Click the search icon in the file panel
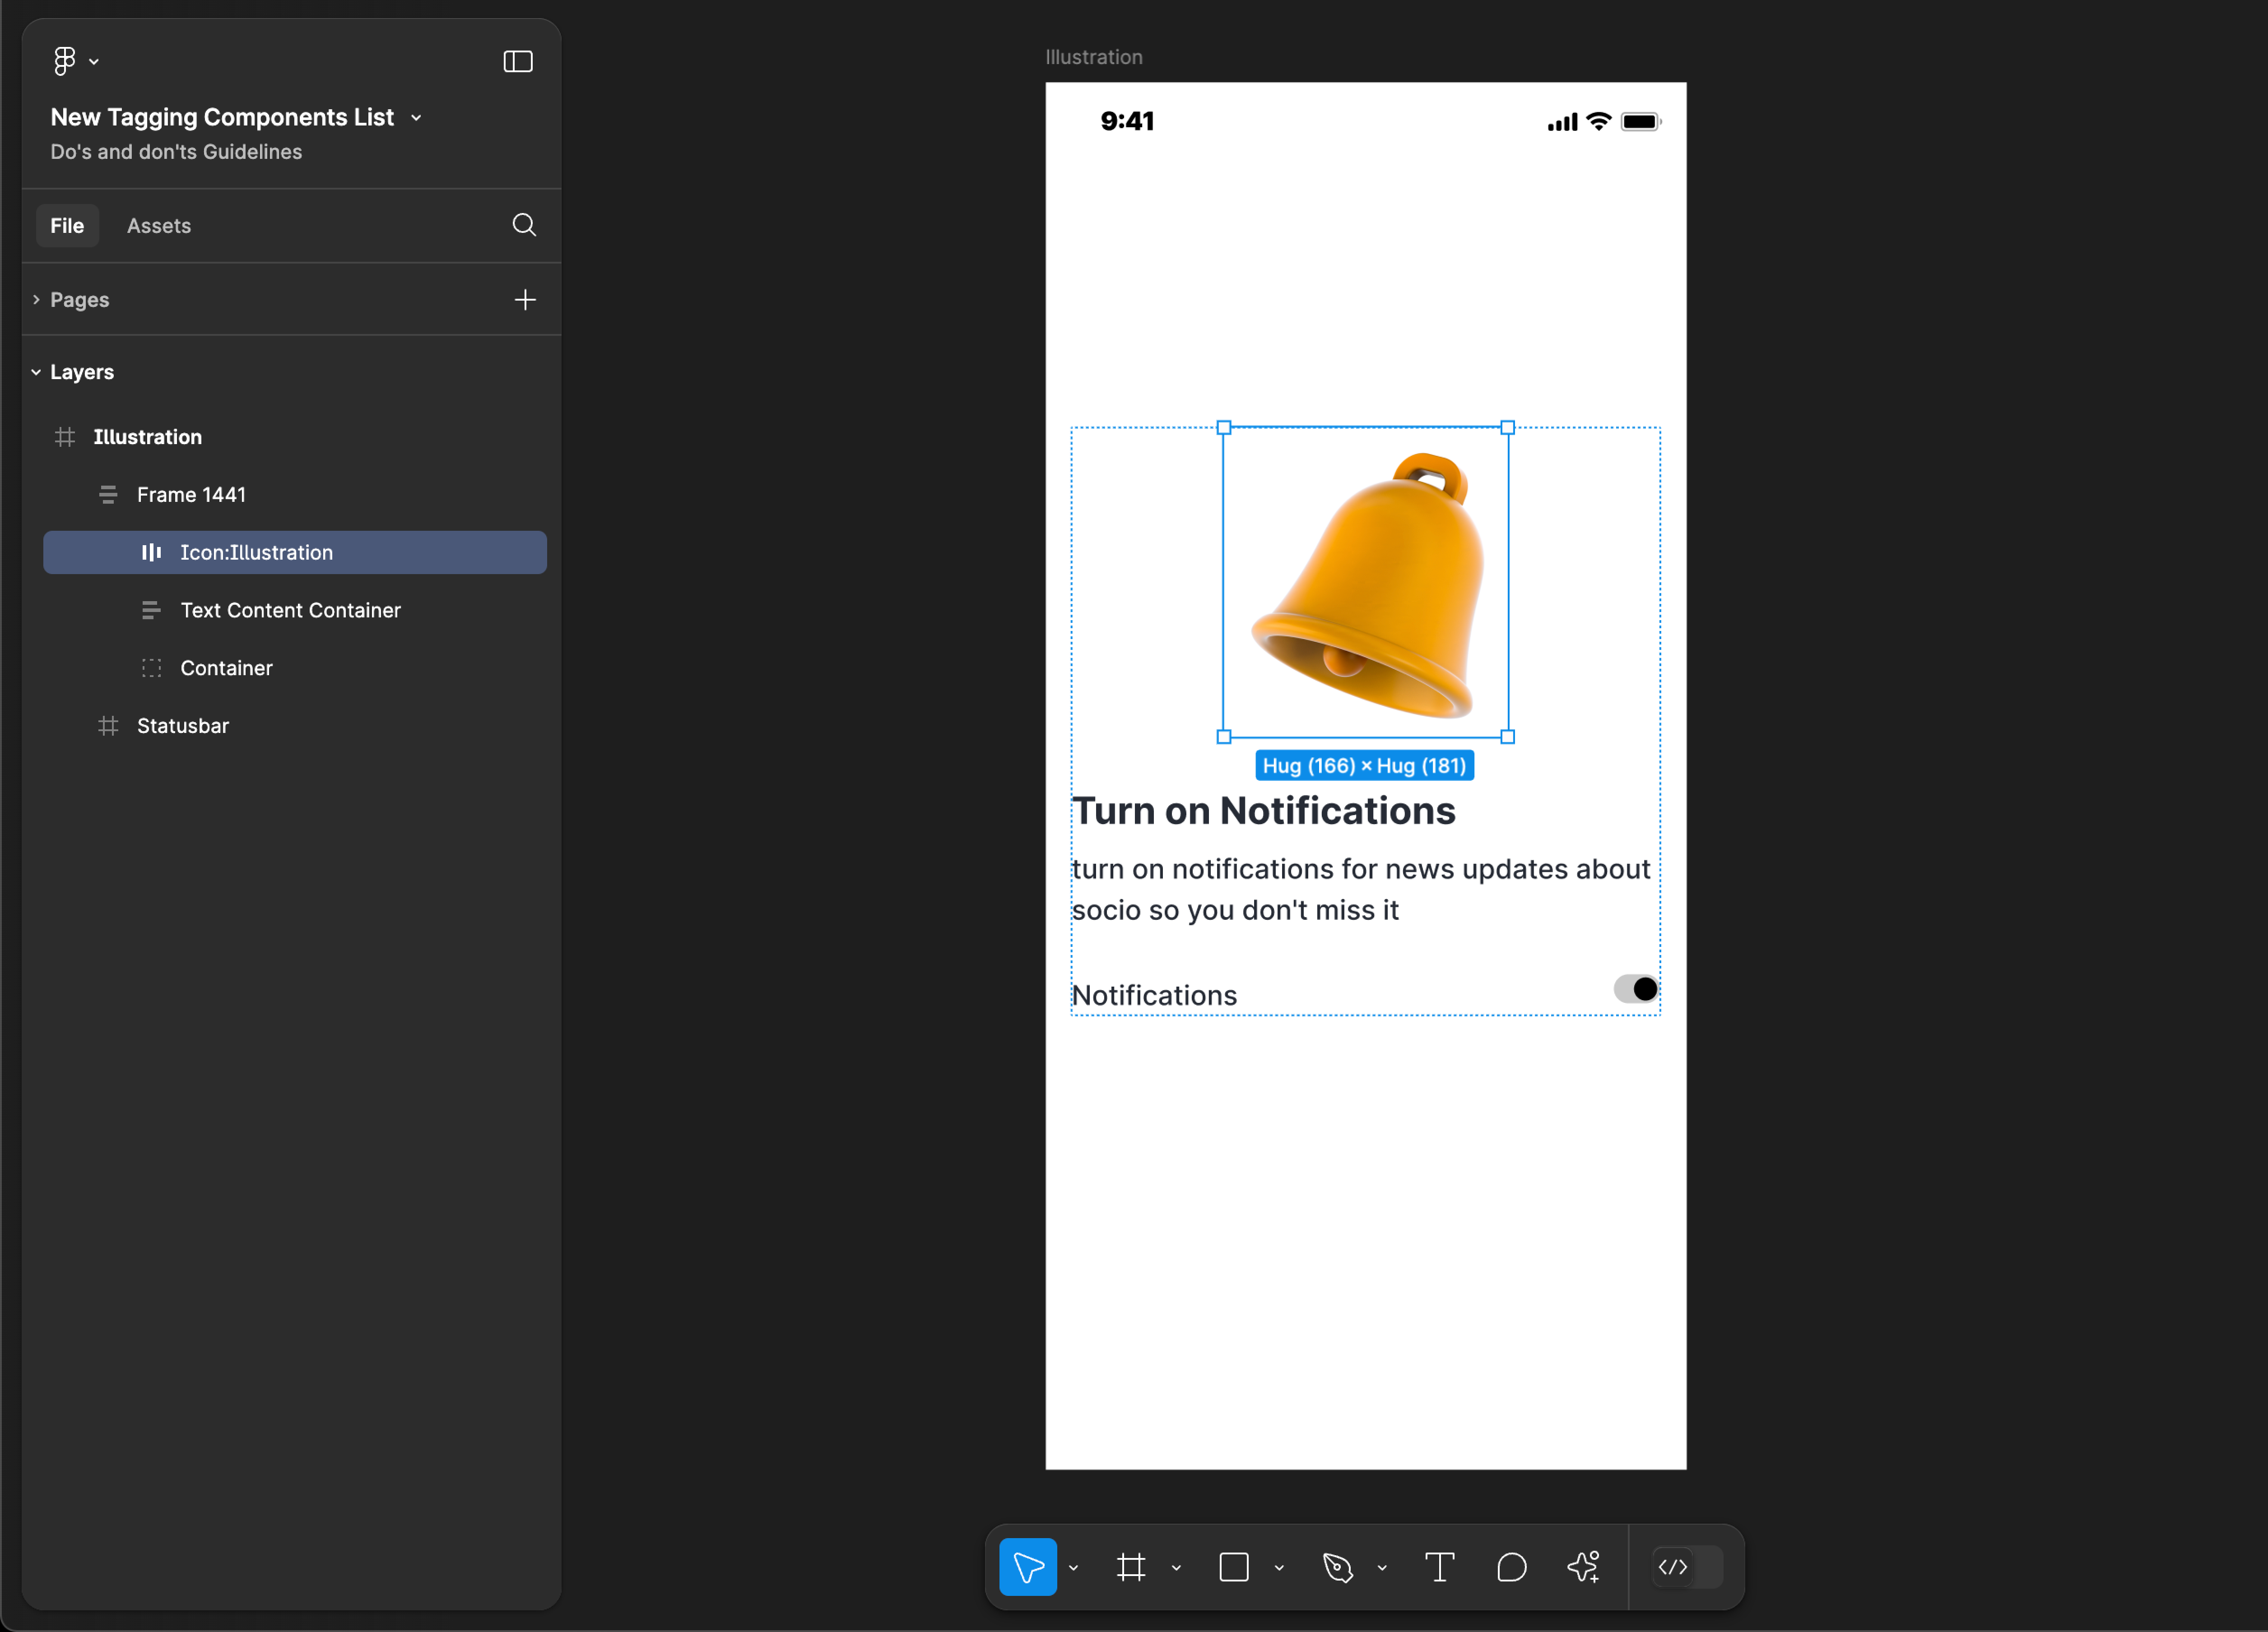This screenshot has height=1632, width=2268. [524, 225]
